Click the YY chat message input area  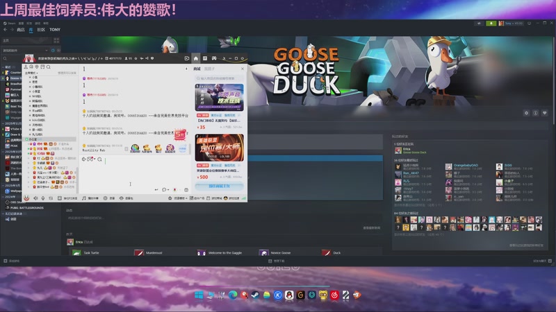tap(134, 175)
